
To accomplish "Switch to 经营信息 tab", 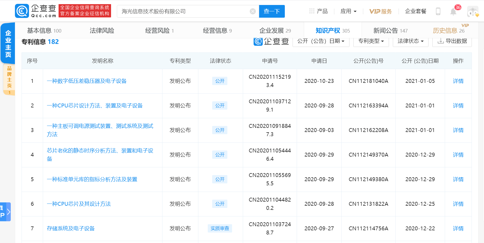I will (217, 31).
